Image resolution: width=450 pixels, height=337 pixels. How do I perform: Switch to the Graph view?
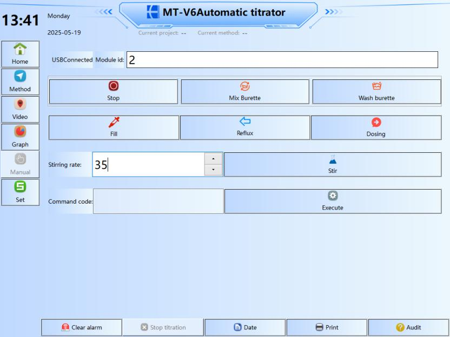coord(19,138)
